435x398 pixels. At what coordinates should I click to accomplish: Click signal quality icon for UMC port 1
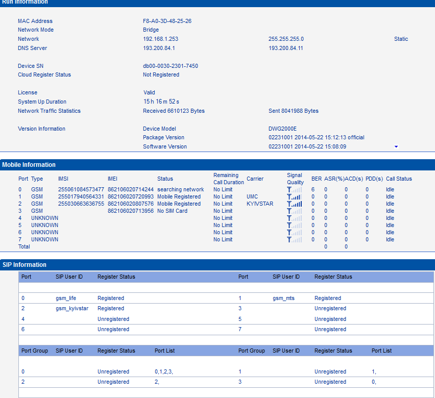[294, 196]
